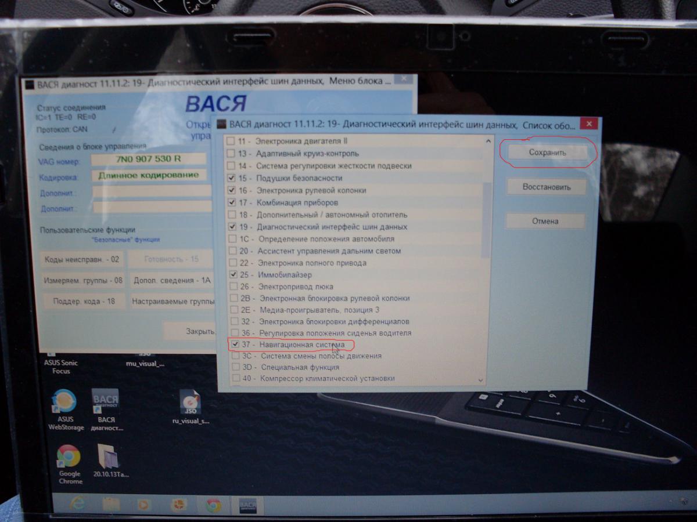Click Отмена to cancel the list
This screenshot has height=522, width=697.
545,221
